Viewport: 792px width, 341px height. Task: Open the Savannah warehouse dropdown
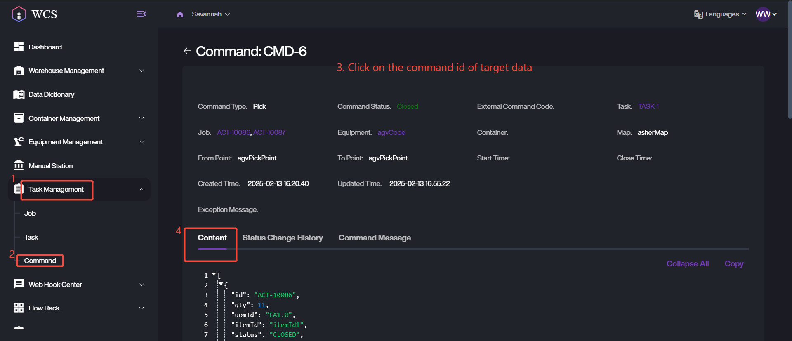211,14
